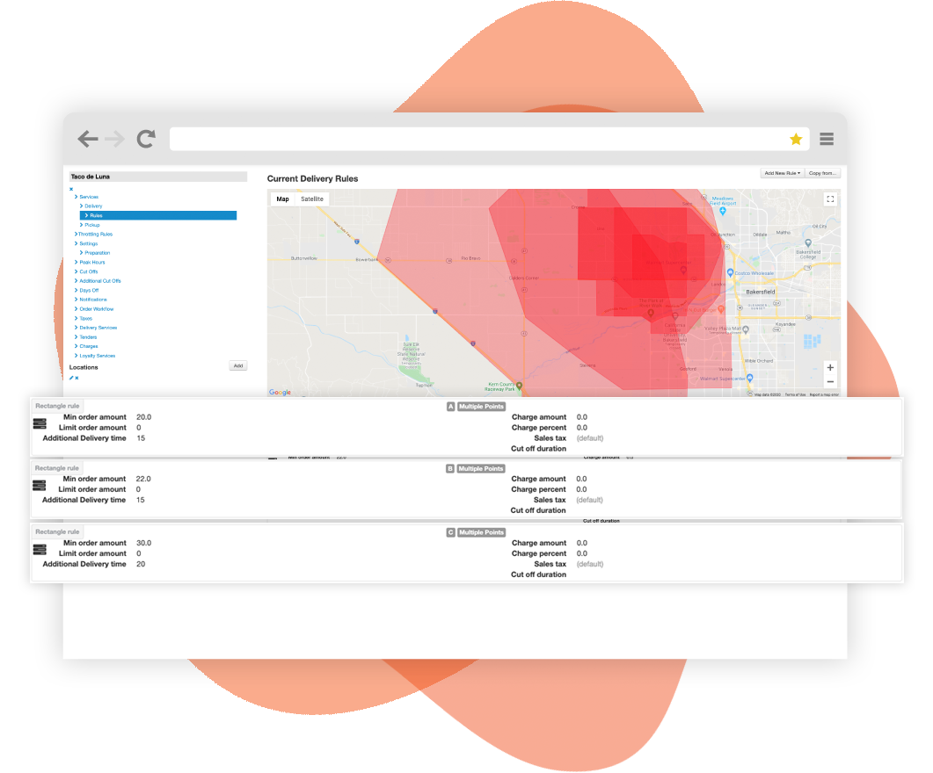This screenshot has height=773, width=933.
Task: Click the delete X icon under Locations
Action: click(x=77, y=378)
